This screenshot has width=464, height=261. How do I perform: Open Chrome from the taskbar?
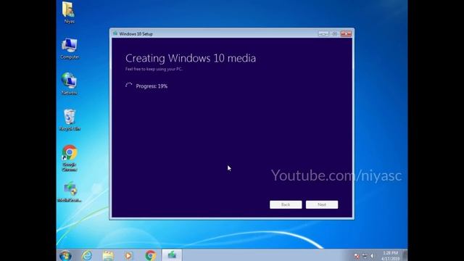click(x=150, y=255)
